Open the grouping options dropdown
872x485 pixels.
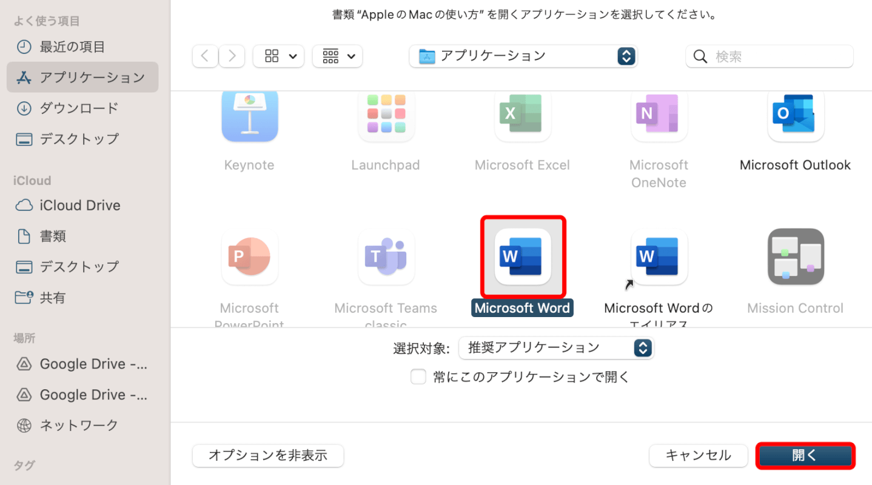pyautogui.click(x=337, y=56)
